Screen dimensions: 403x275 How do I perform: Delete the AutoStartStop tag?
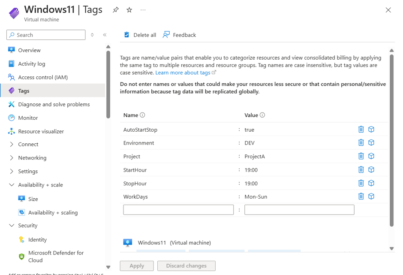tap(361, 129)
